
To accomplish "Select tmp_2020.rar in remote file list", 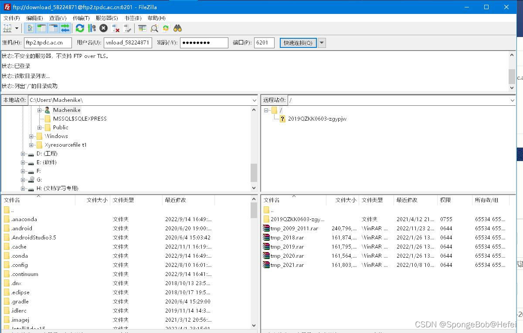I will pyautogui.click(x=287, y=256).
